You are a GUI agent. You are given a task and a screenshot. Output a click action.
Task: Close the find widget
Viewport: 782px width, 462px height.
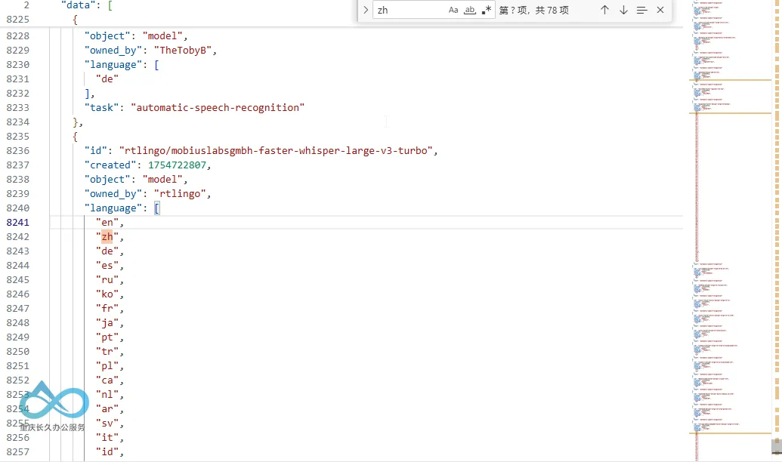(660, 10)
